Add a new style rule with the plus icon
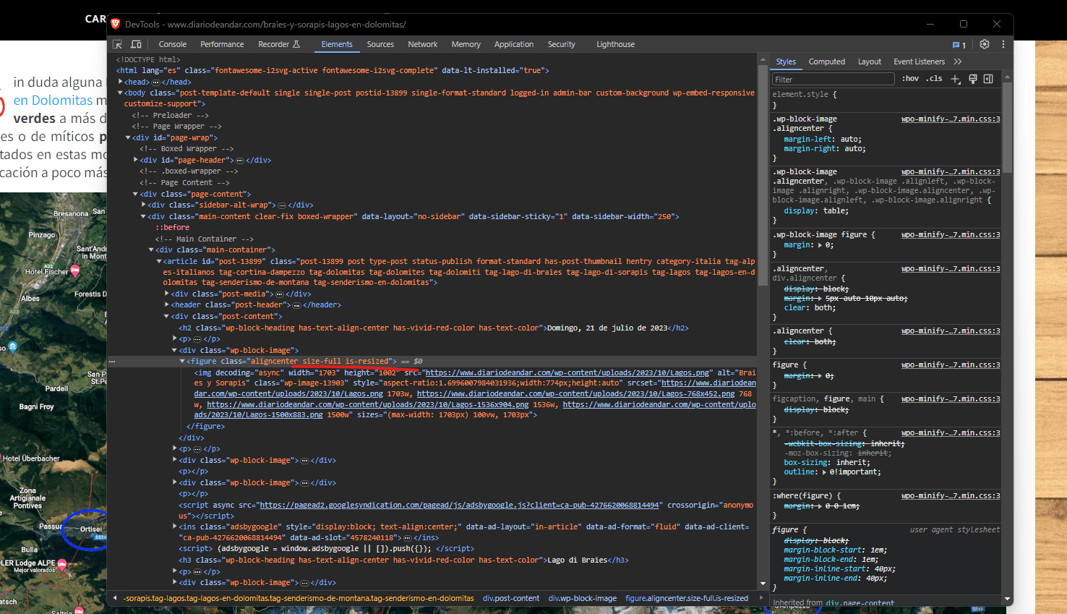Viewport: 1067px width, 614px height. tap(956, 79)
